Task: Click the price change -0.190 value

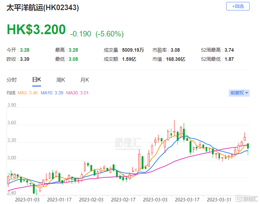Action: pyautogui.click(x=81, y=34)
